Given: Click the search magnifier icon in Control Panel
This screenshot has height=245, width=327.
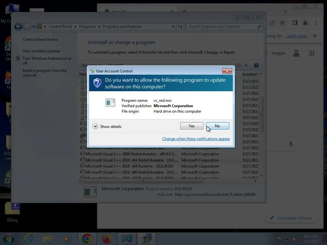Looking at the screenshot, I should coord(259,26).
